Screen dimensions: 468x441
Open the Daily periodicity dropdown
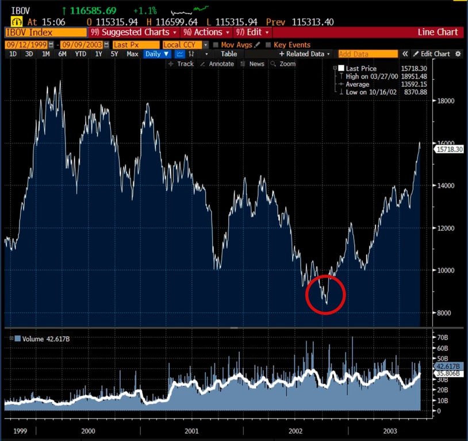pos(157,54)
